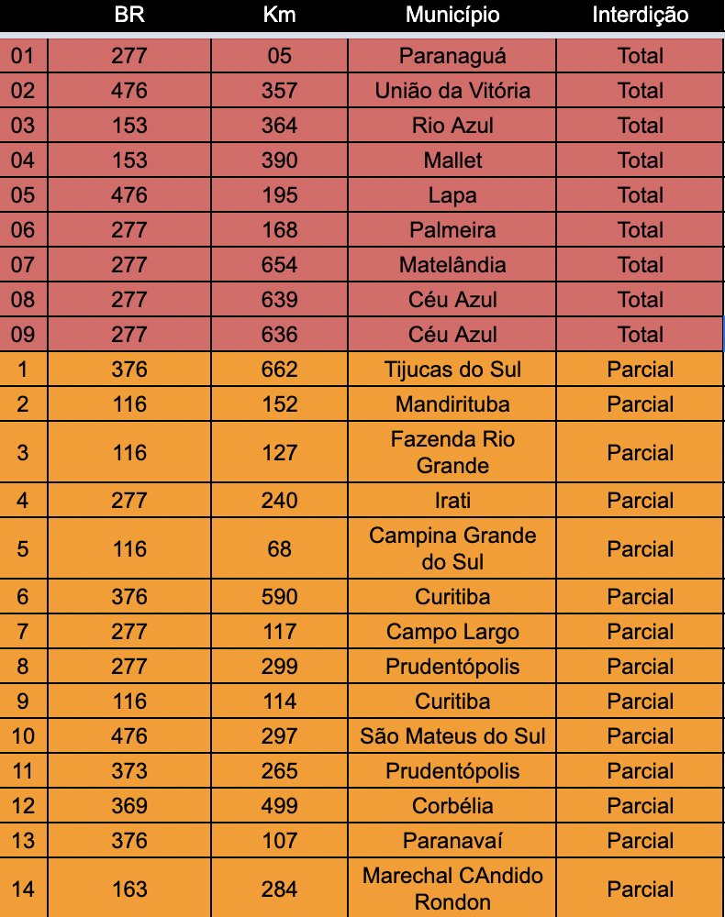Click Km value 195 in Lapa row
The width and height of the screenshot is (725, 917).
tap(279, 194)
